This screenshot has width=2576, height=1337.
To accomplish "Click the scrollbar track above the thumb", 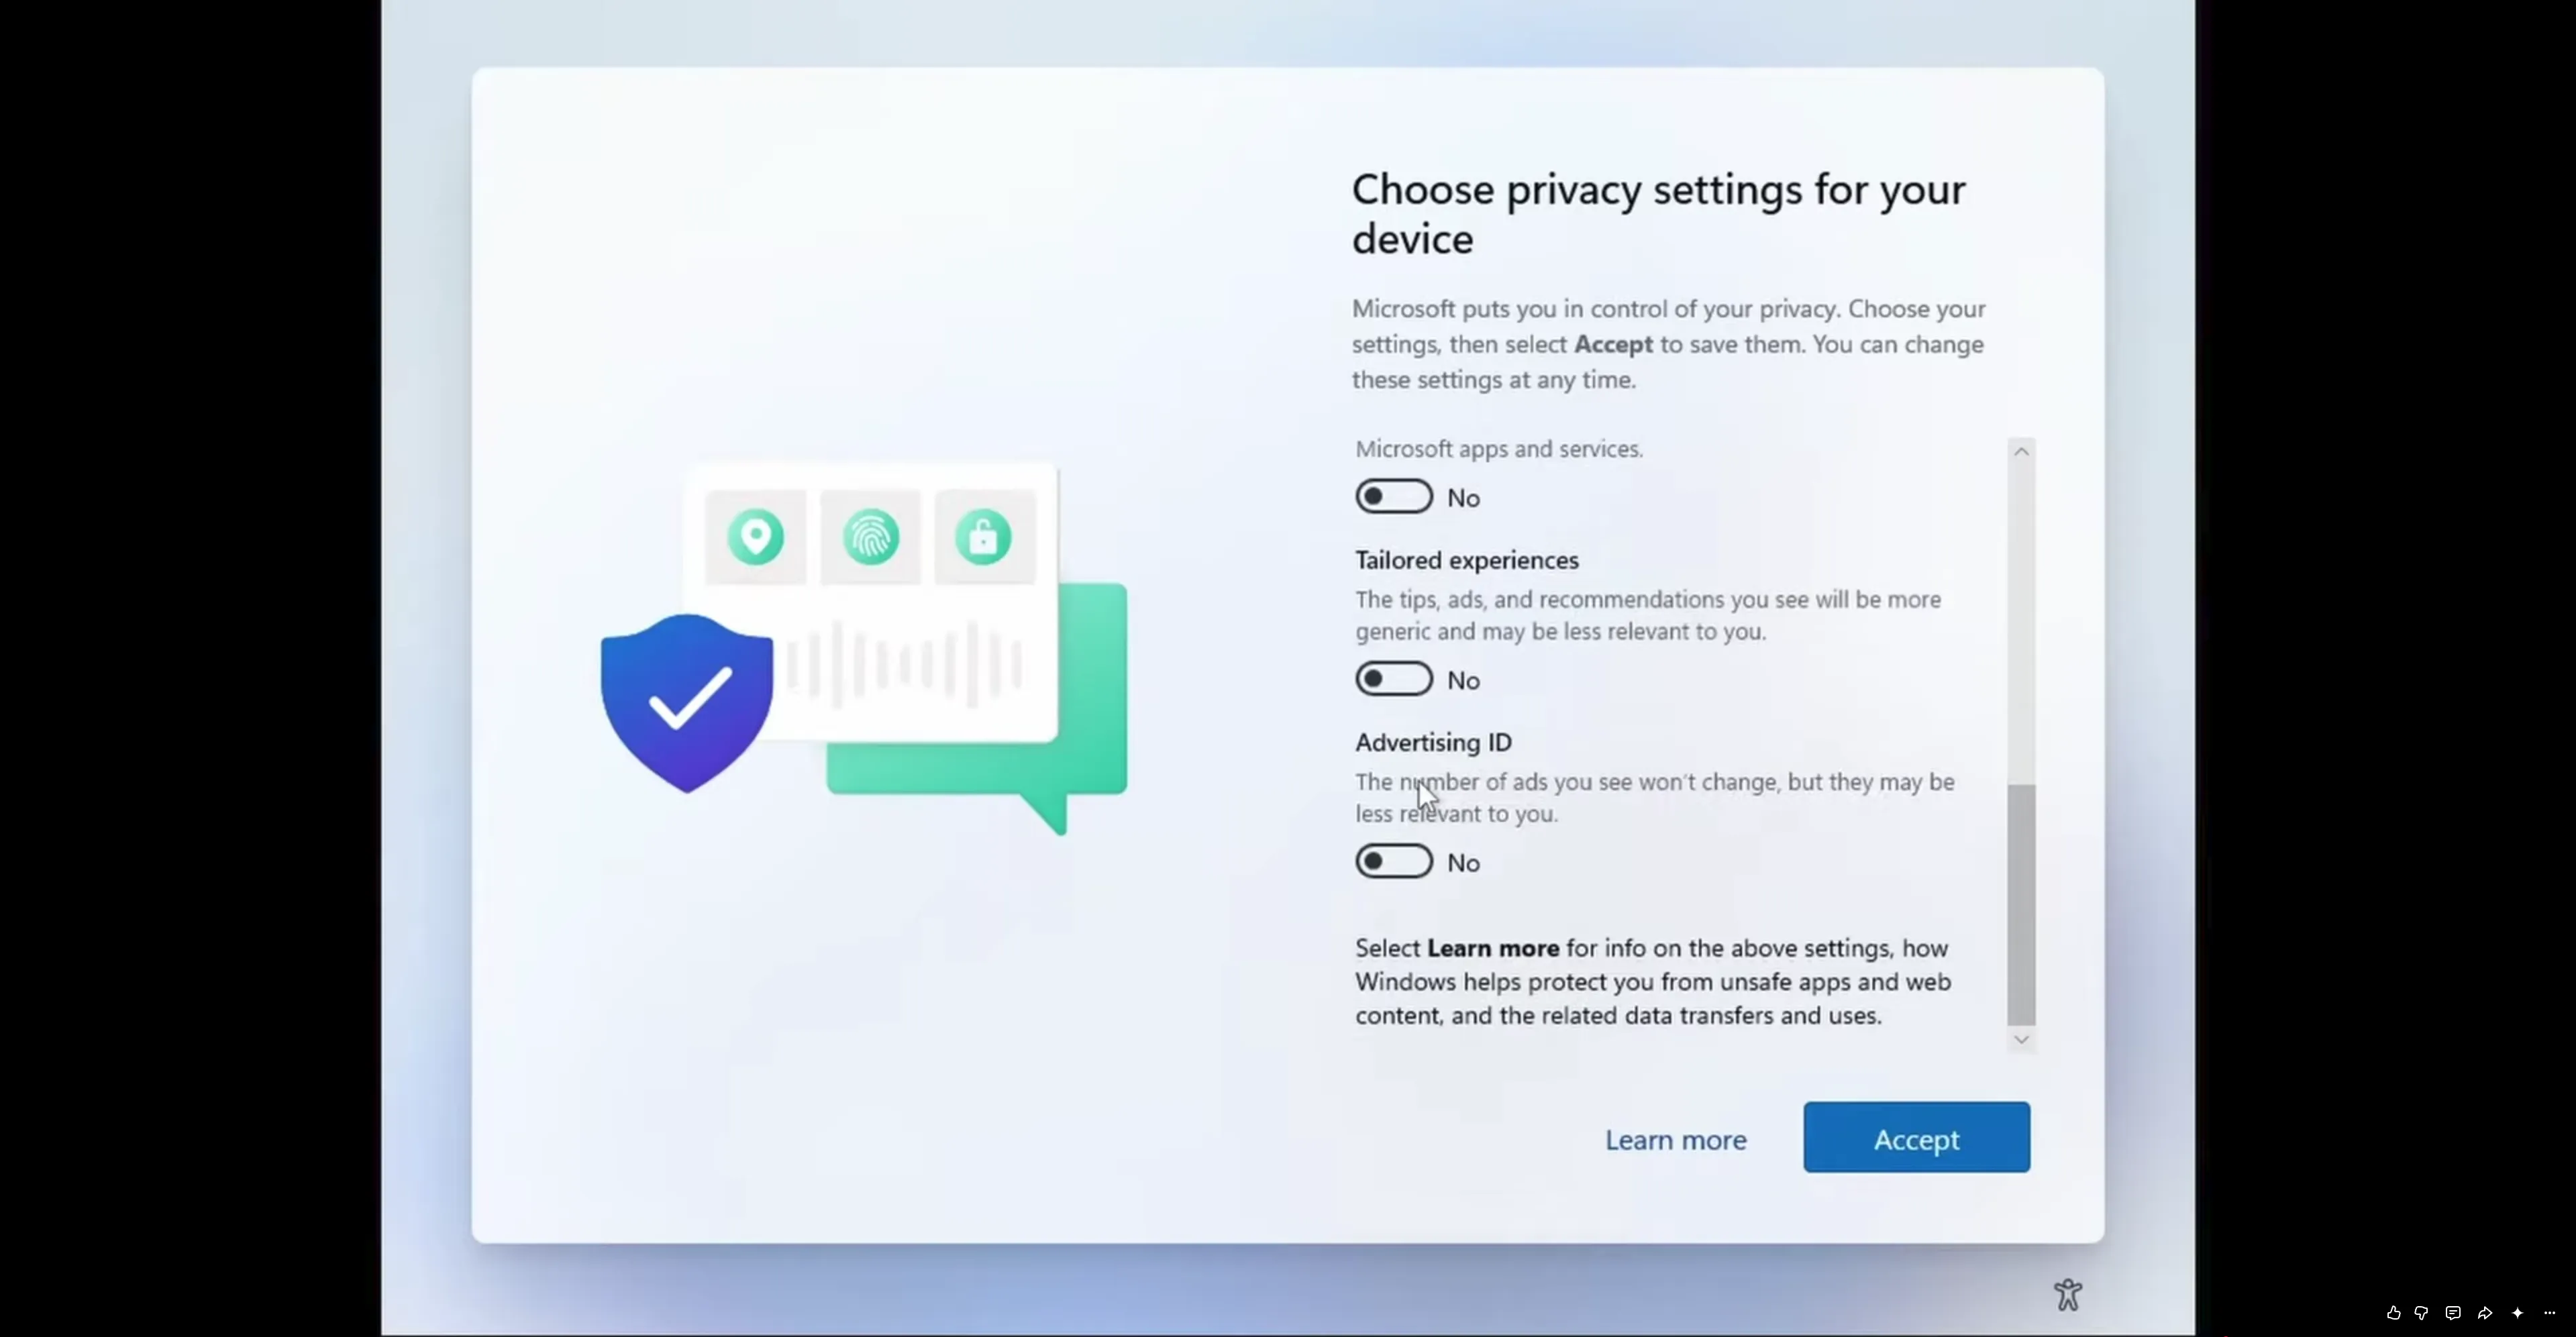I will click(x=2021, y=625).
